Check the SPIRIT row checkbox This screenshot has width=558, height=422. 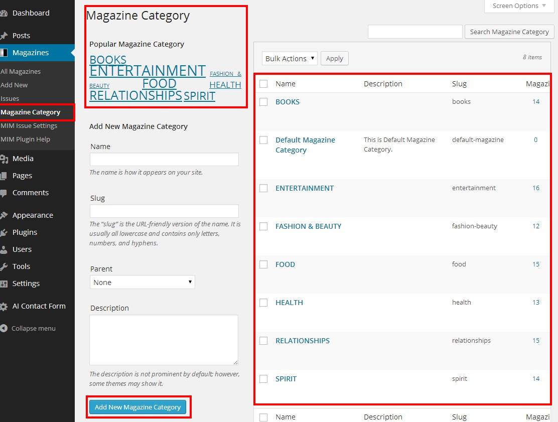(263, 378)
